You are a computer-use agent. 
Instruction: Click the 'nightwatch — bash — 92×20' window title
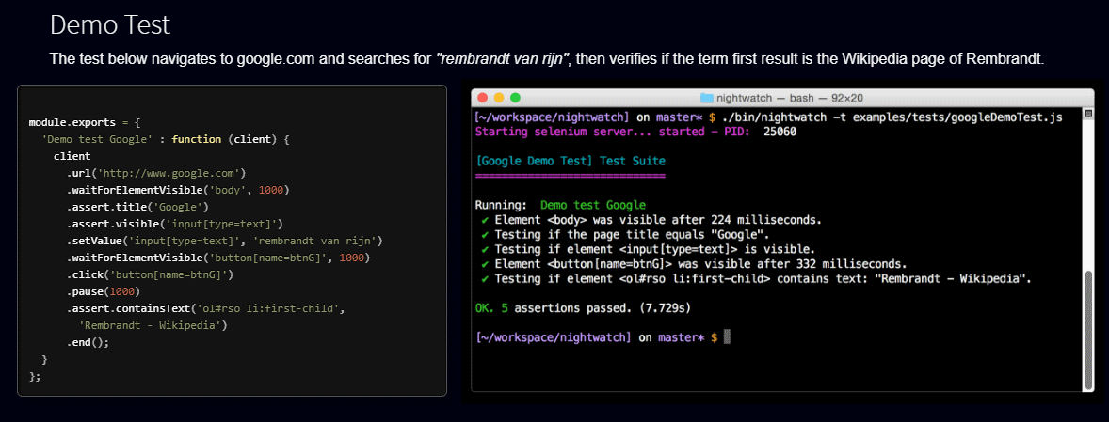[789, 98]
